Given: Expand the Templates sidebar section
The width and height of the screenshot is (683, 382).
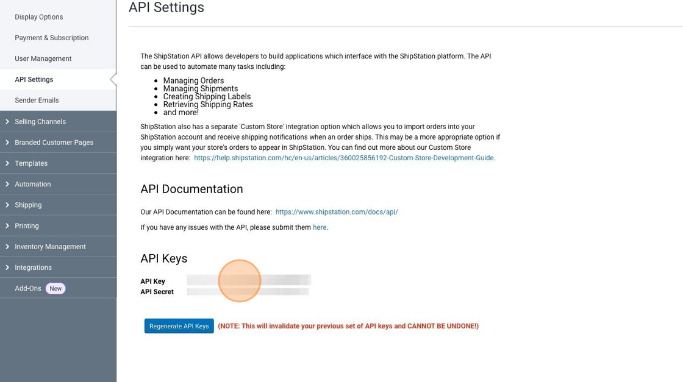Looking at the screenshot, I should (x=31, y=163).
